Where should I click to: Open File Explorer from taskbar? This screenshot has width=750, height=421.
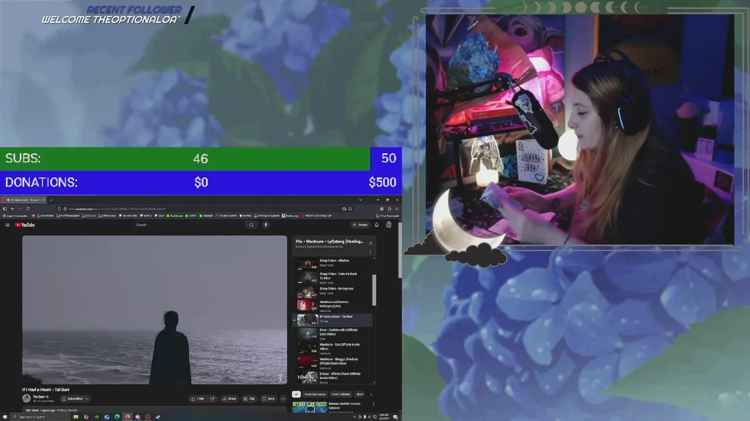click(76, 417)
